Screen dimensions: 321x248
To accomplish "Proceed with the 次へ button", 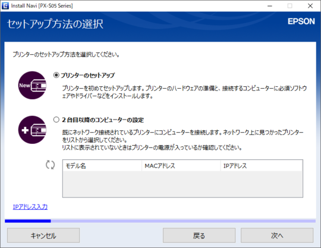I will [277, 236].
